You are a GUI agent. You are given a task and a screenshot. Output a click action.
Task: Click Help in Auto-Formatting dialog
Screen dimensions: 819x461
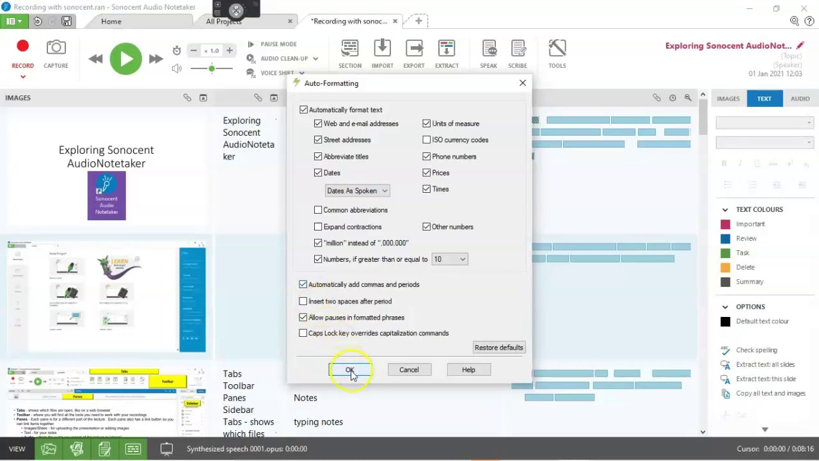tap(468, 369)
